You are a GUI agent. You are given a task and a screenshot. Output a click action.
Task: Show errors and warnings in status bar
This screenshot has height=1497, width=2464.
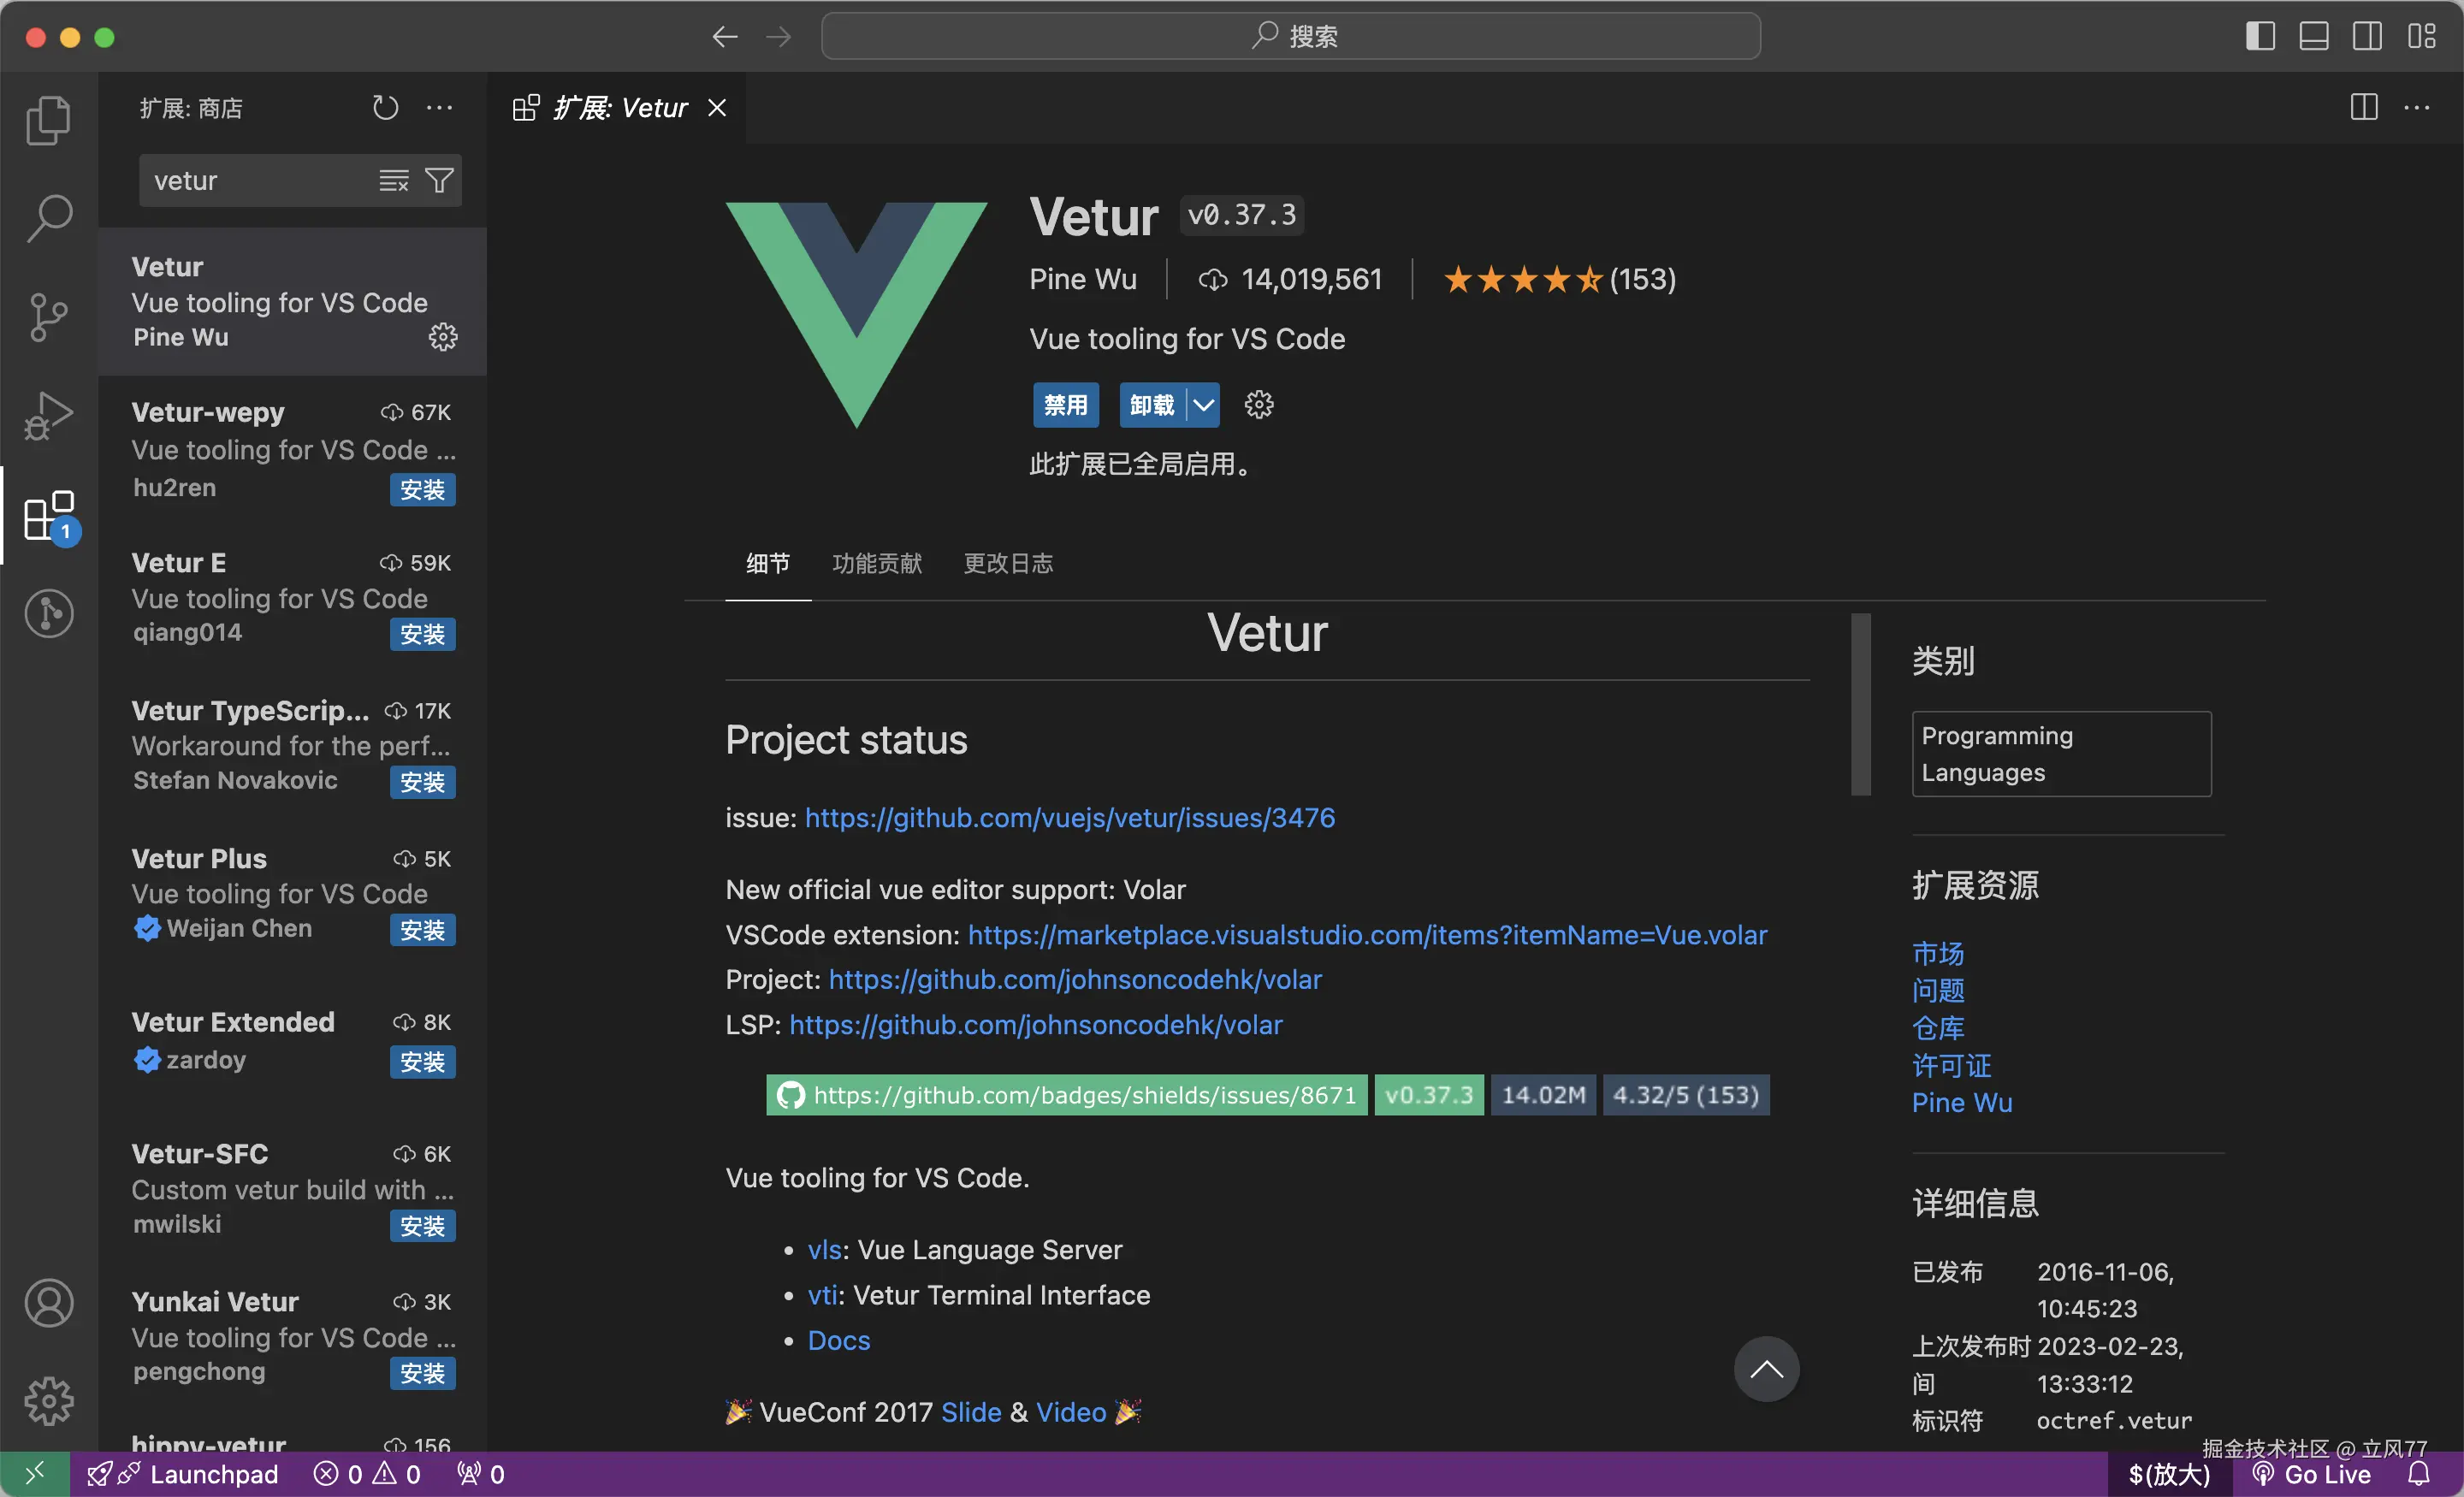367,1474
